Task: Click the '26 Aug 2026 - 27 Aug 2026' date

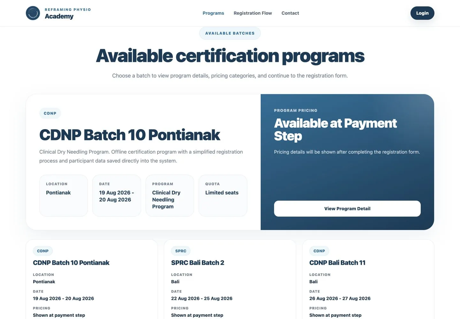Action: pyautogui.click(x=340, y=299)
